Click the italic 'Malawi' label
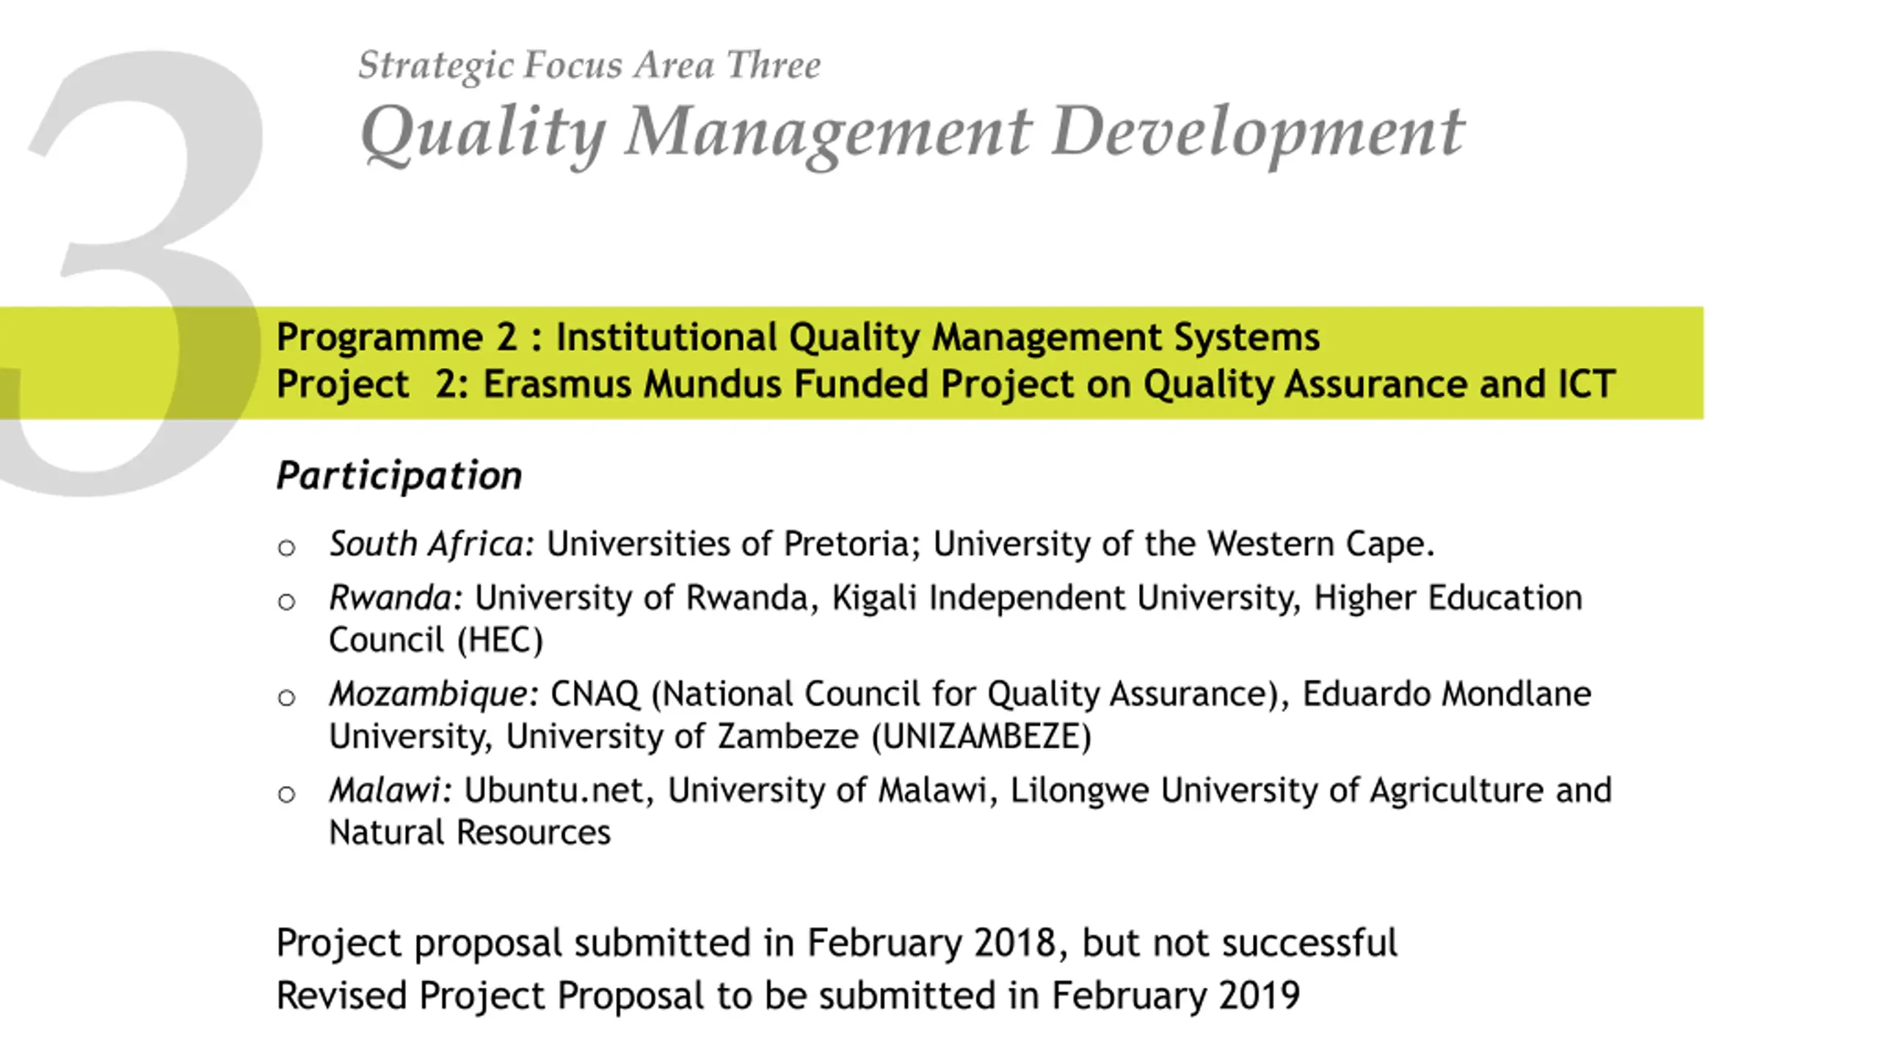Viewport: 1879px width, 1056px height. tap(385, 791)
